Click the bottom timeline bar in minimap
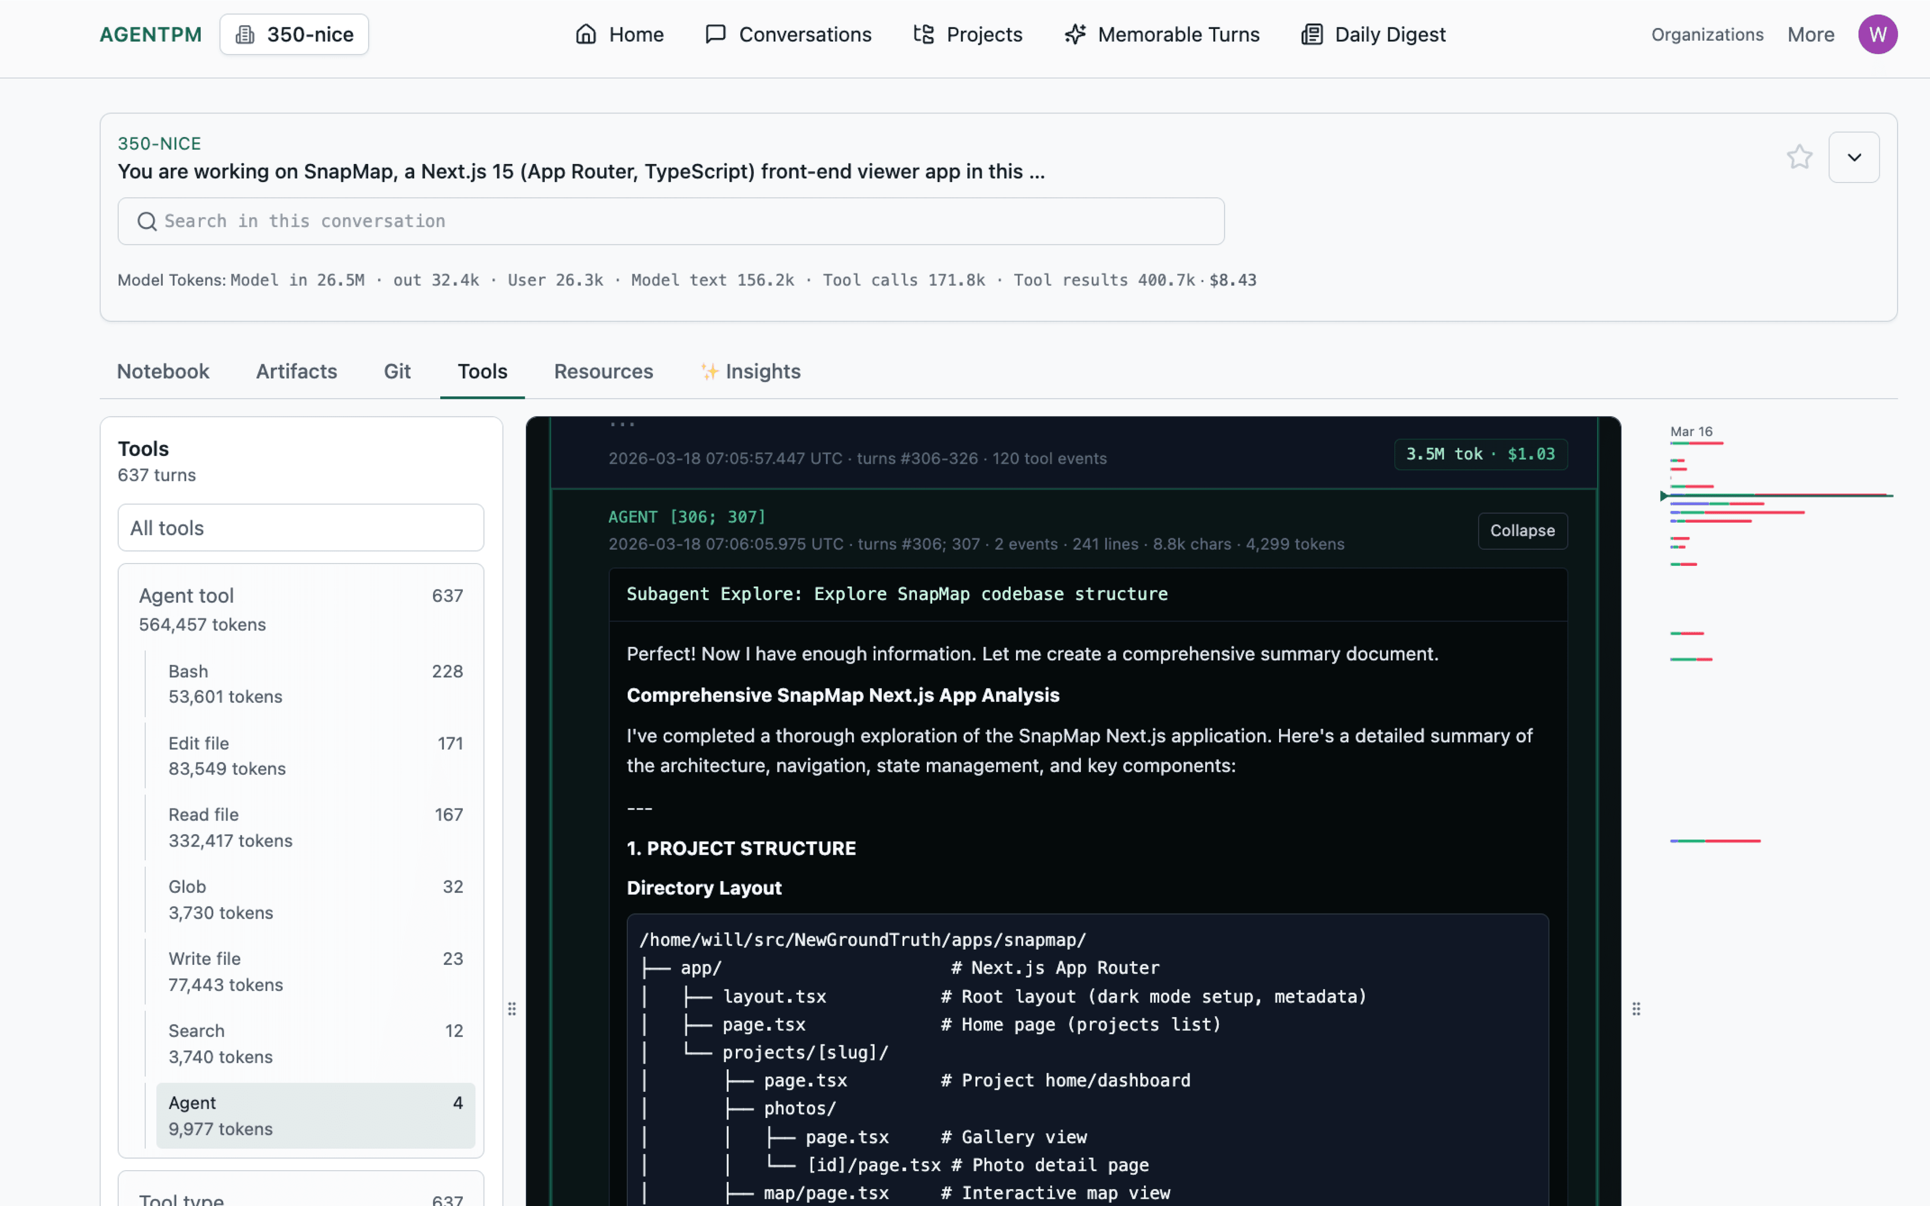Screen dimensions: 1930x1206 click(1715, 841)
